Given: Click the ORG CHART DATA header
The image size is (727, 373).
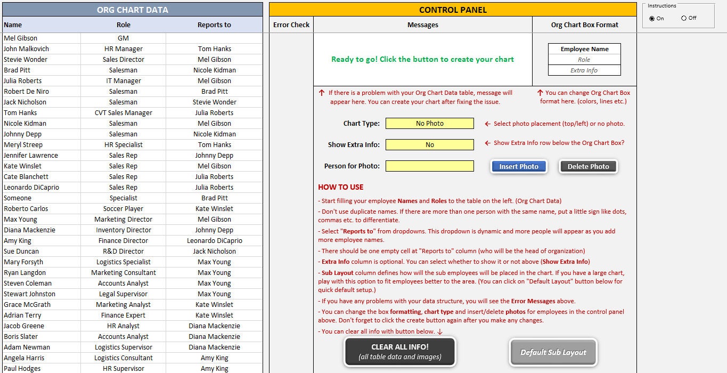Looking at the screenshot, I should coord(132,9).
